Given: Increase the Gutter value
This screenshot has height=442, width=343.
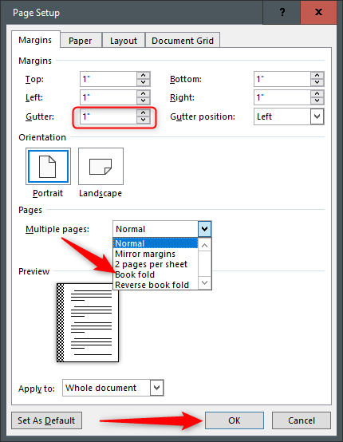Looking at the screenshot, I should pos(143,112).
